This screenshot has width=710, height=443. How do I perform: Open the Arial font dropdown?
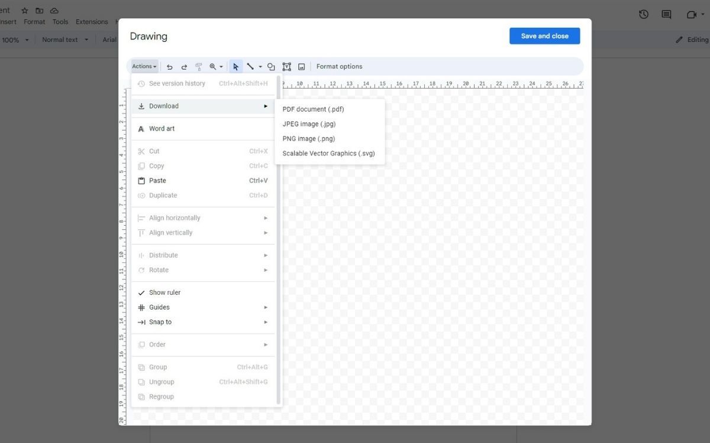click(x=109, y=40)
